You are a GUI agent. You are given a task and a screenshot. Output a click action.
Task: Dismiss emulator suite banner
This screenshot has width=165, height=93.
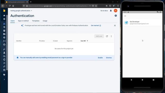click(115, 26)
